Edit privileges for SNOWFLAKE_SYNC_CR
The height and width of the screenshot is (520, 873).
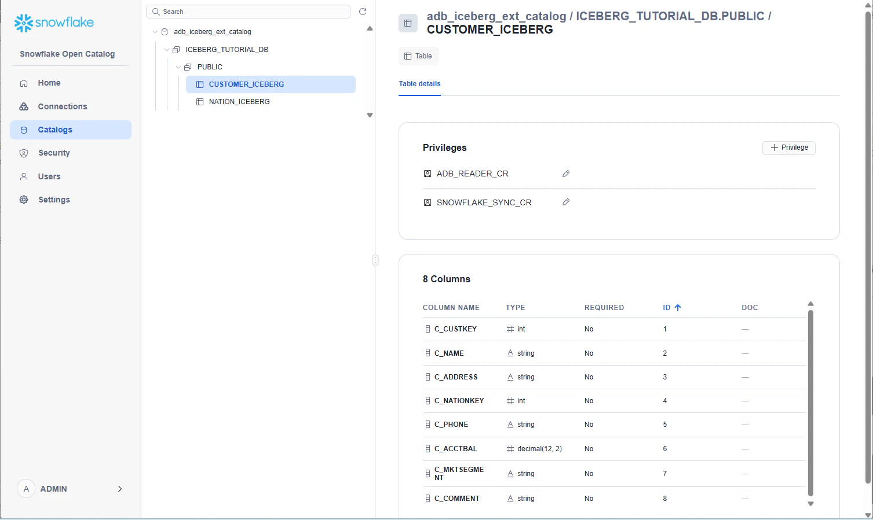click(x=566, y=202)
